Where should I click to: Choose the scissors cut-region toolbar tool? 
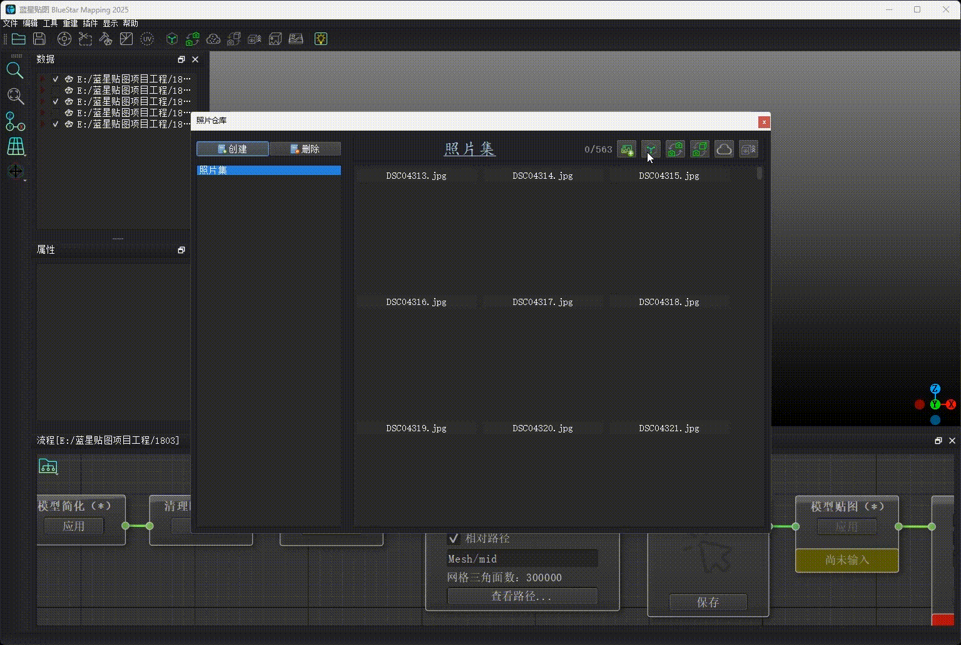coord(85,39)
